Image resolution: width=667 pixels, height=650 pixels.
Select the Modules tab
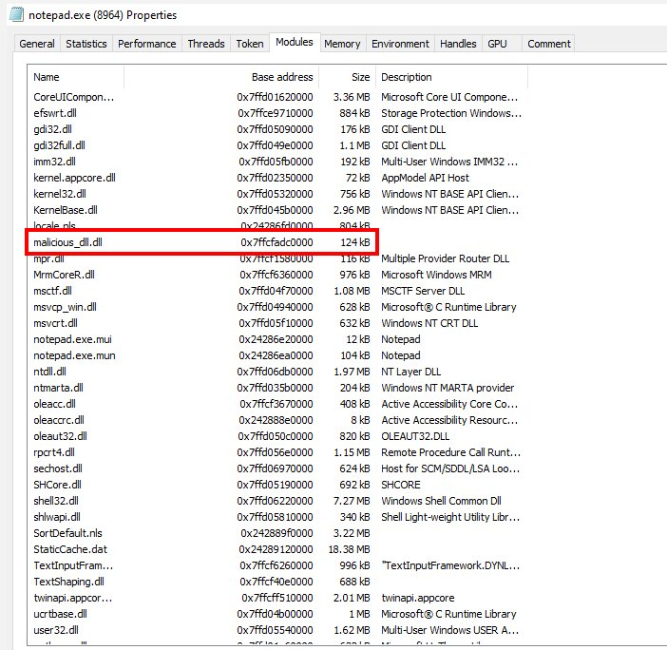pyautogui.click(x=295, y=42)
